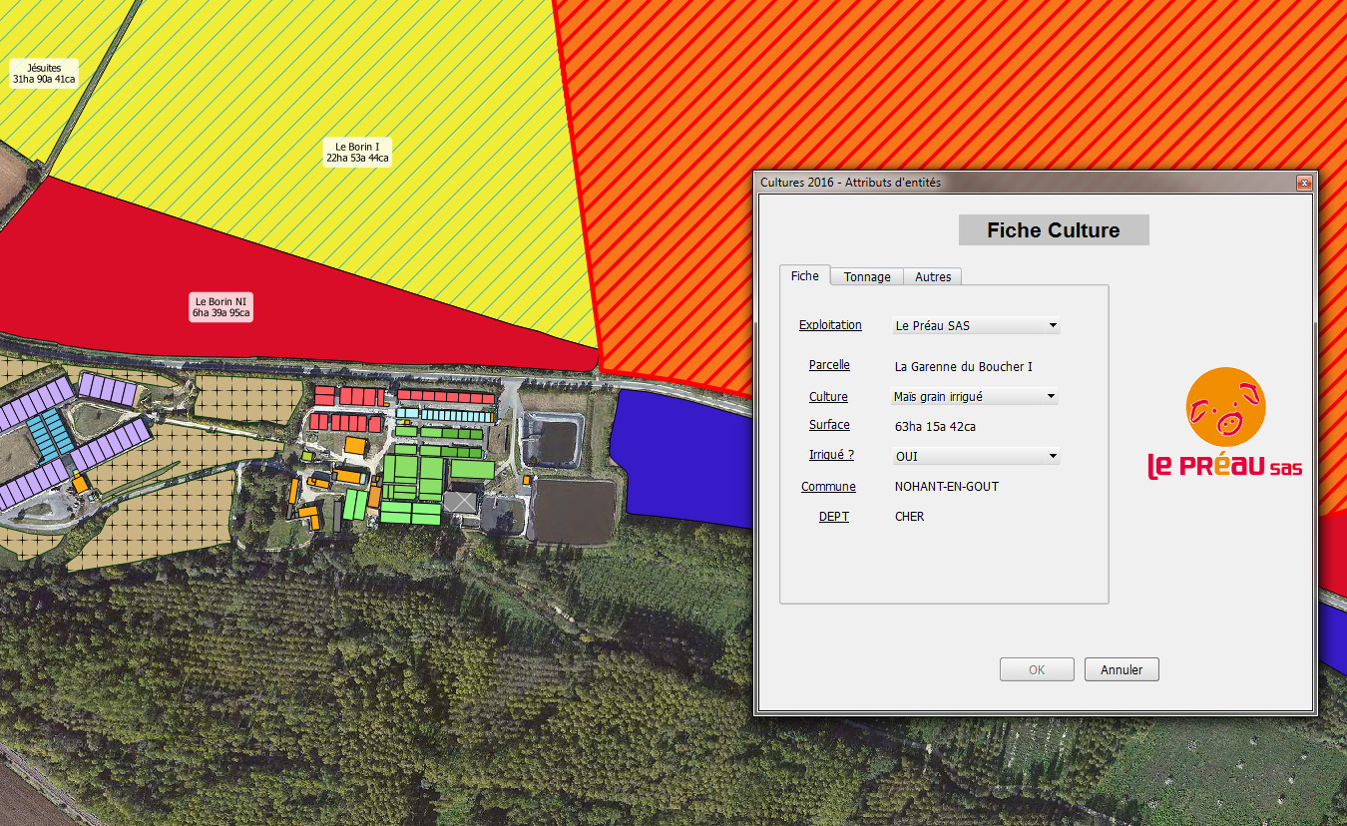Viewport: 1347px width, 826px height.
Task: Click the Commune field label
Action: [x=828, y=487]
